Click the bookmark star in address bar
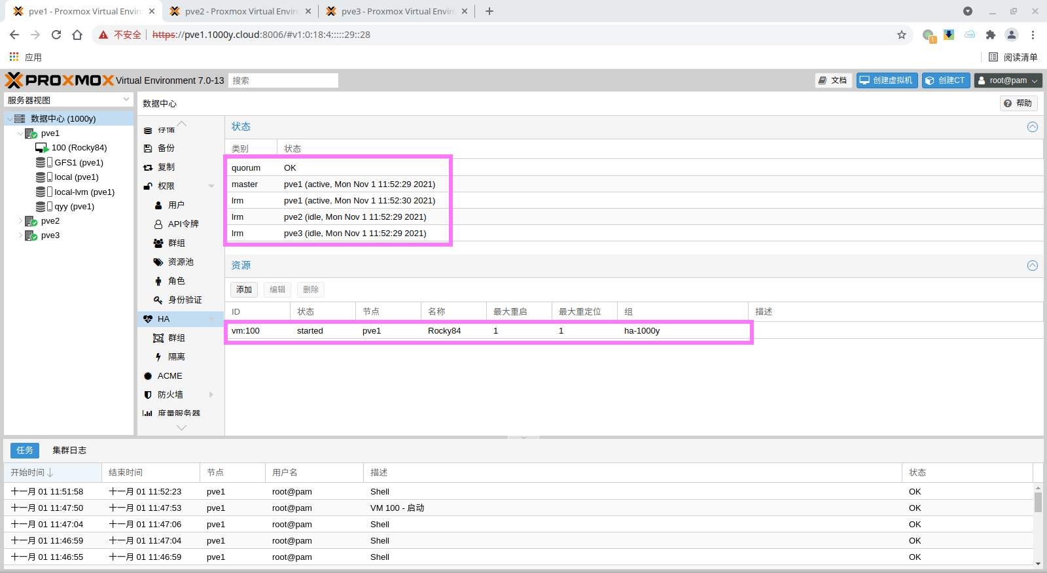Image resolution: width=1047 pixels, height=573 pixels. (x=902, y=35)
